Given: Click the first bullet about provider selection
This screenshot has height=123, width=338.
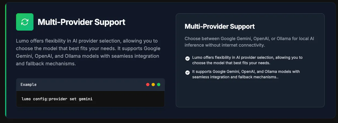Looking at the screenshot, I should [247, 60].
